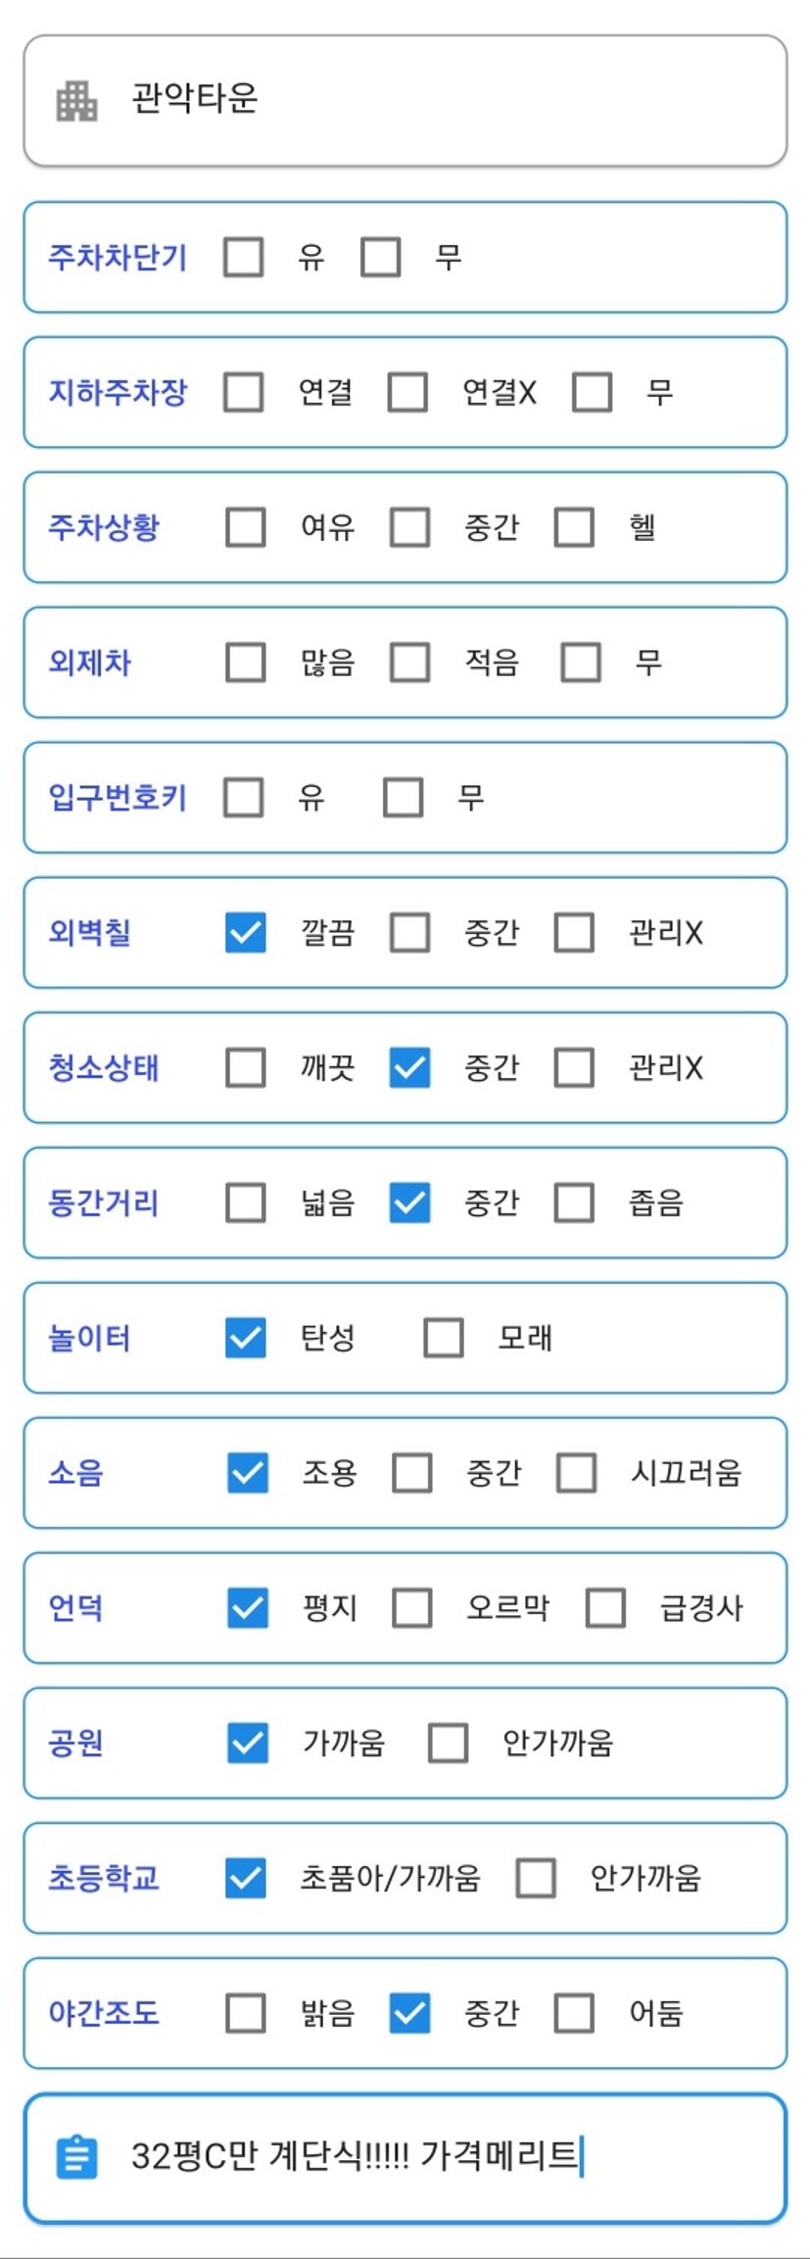Check 넓음 for 동간거리
The image size is (810, 2259).
[x=246, y=1203]
